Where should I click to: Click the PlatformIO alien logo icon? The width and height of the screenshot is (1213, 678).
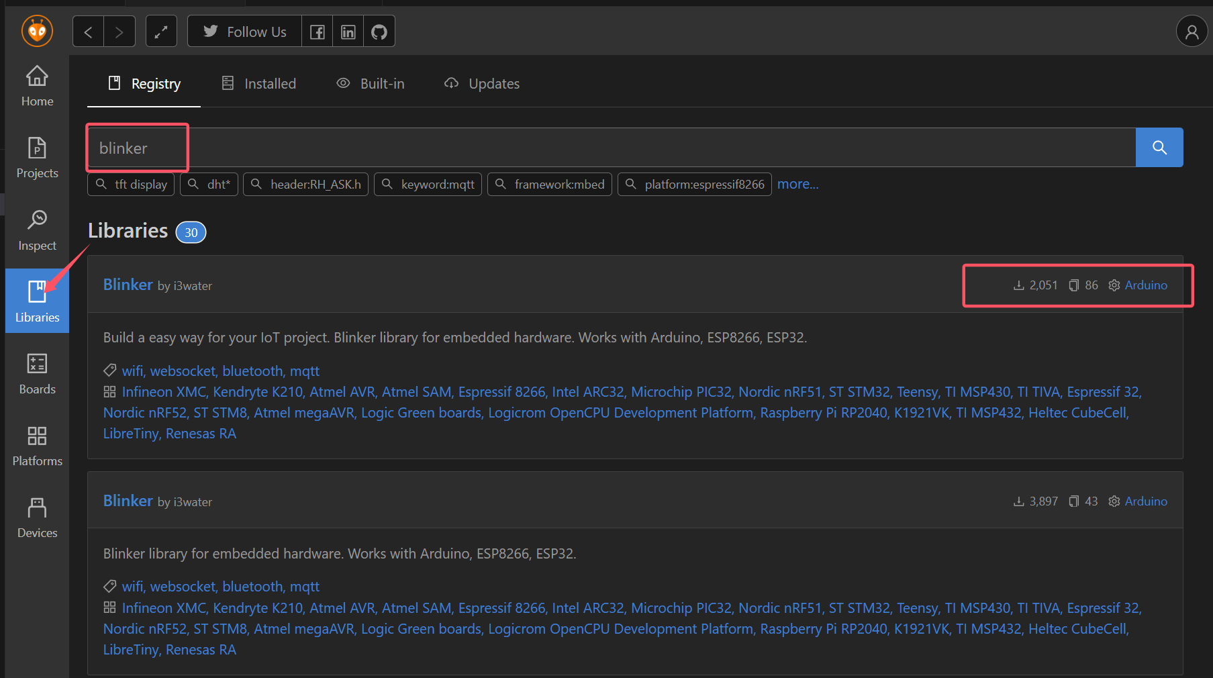37,31
